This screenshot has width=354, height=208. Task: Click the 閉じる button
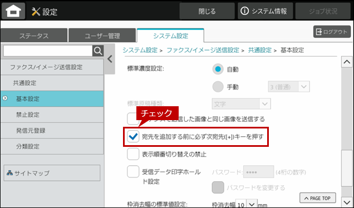tap(207, 11)
